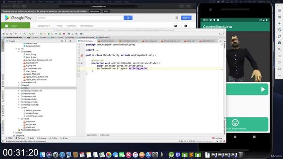The height and width of the screenshot is (159, 283).
Task: Open the Music app from the Dock
Action: coord(135,155)
